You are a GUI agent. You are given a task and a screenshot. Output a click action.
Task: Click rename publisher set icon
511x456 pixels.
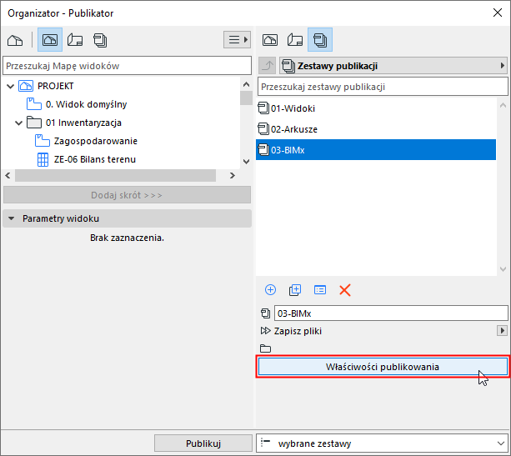tap(320, 290)
